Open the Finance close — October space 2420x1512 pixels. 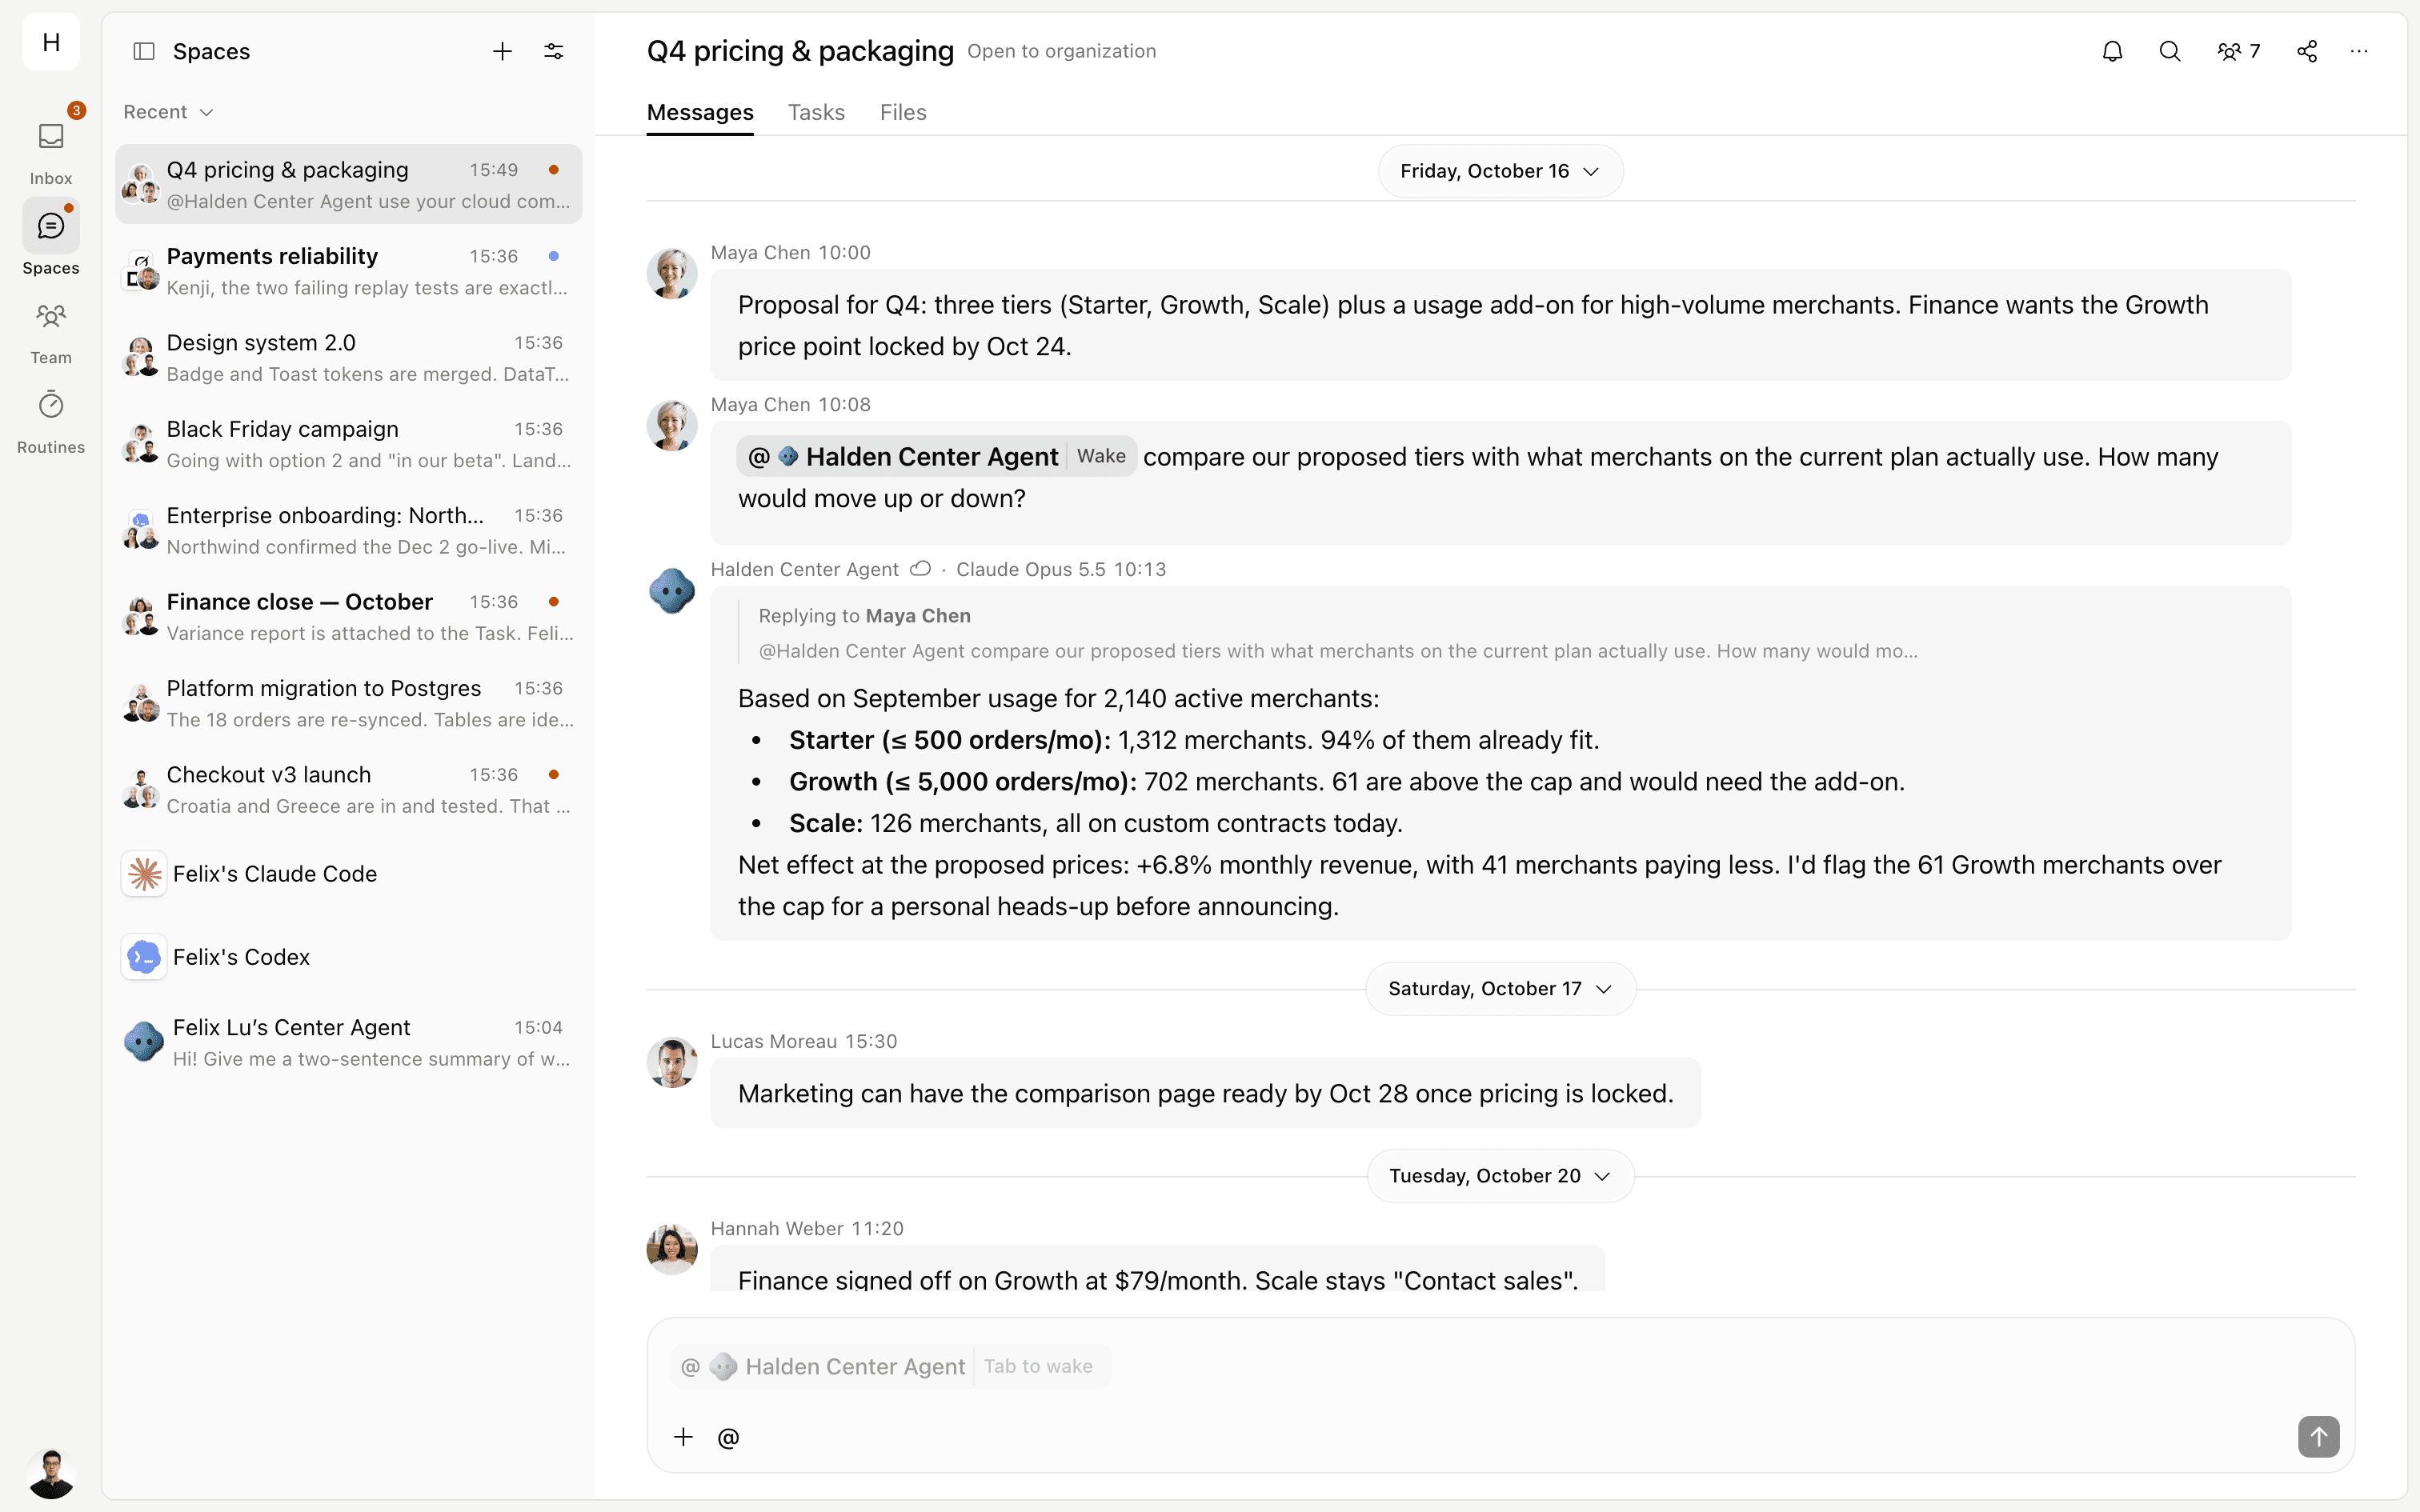pyautogui.click(x=348, y=617)
